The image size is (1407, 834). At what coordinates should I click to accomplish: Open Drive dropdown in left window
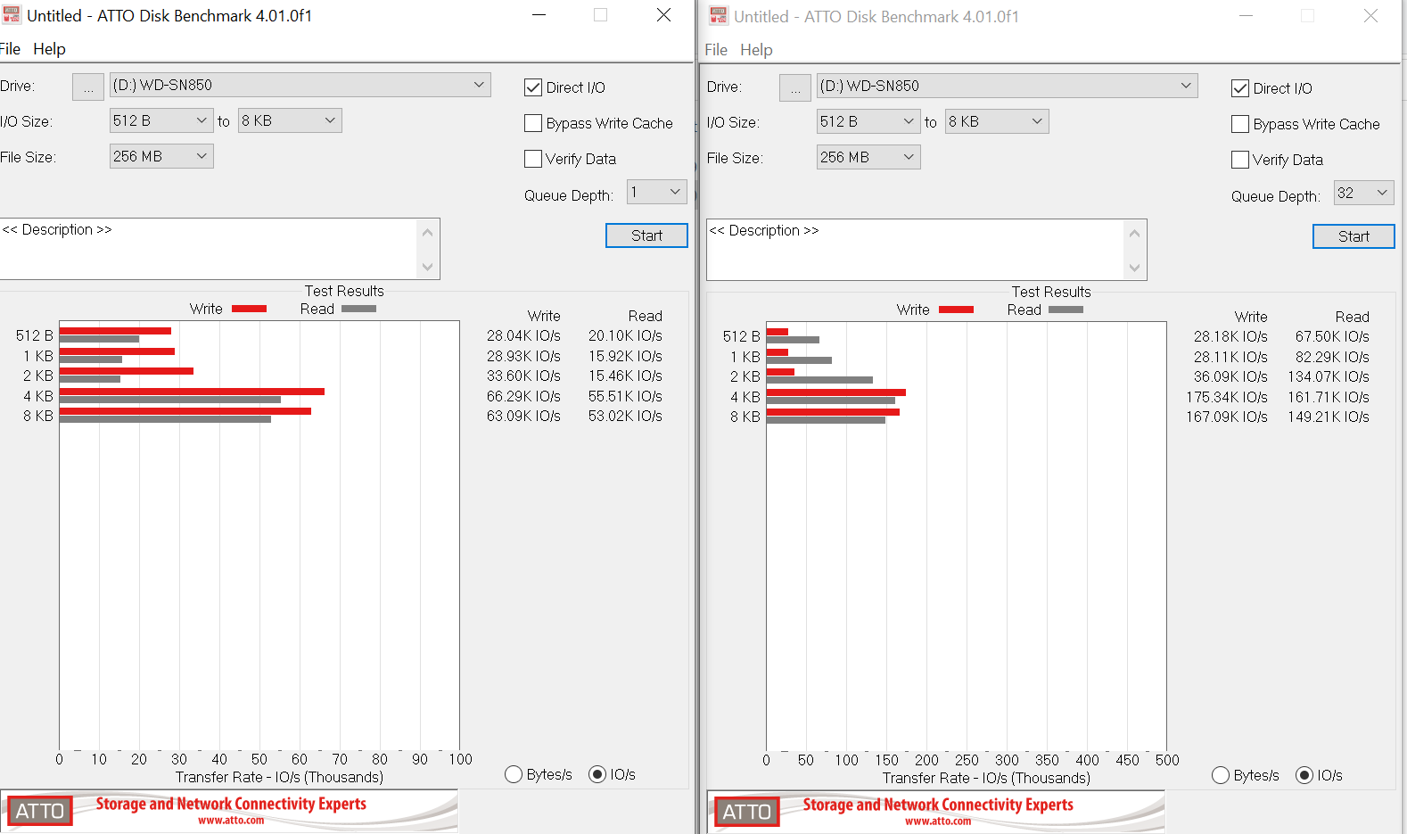pos(300,85)
